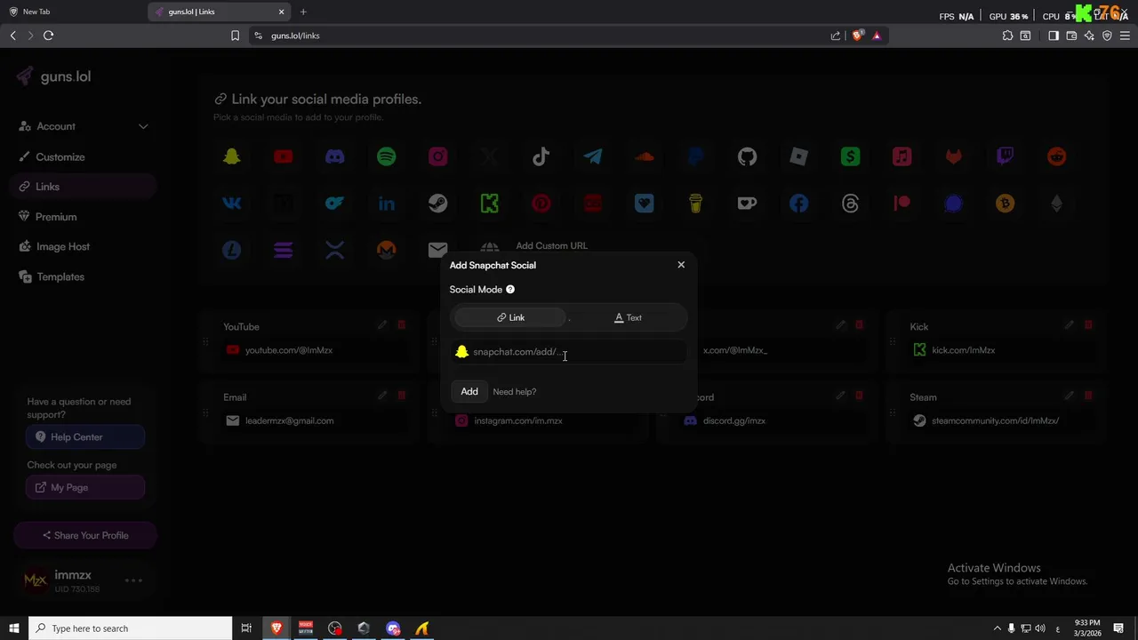Viewport: 1138px width, 640px height.
Task: Select the Twitch social icon
Action: click(1006, 156)
